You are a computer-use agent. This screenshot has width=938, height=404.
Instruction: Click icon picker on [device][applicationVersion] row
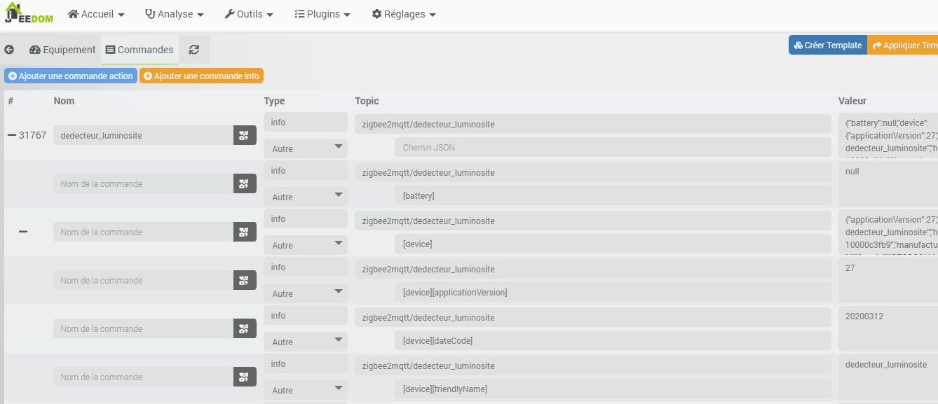(x=245, y=280)
